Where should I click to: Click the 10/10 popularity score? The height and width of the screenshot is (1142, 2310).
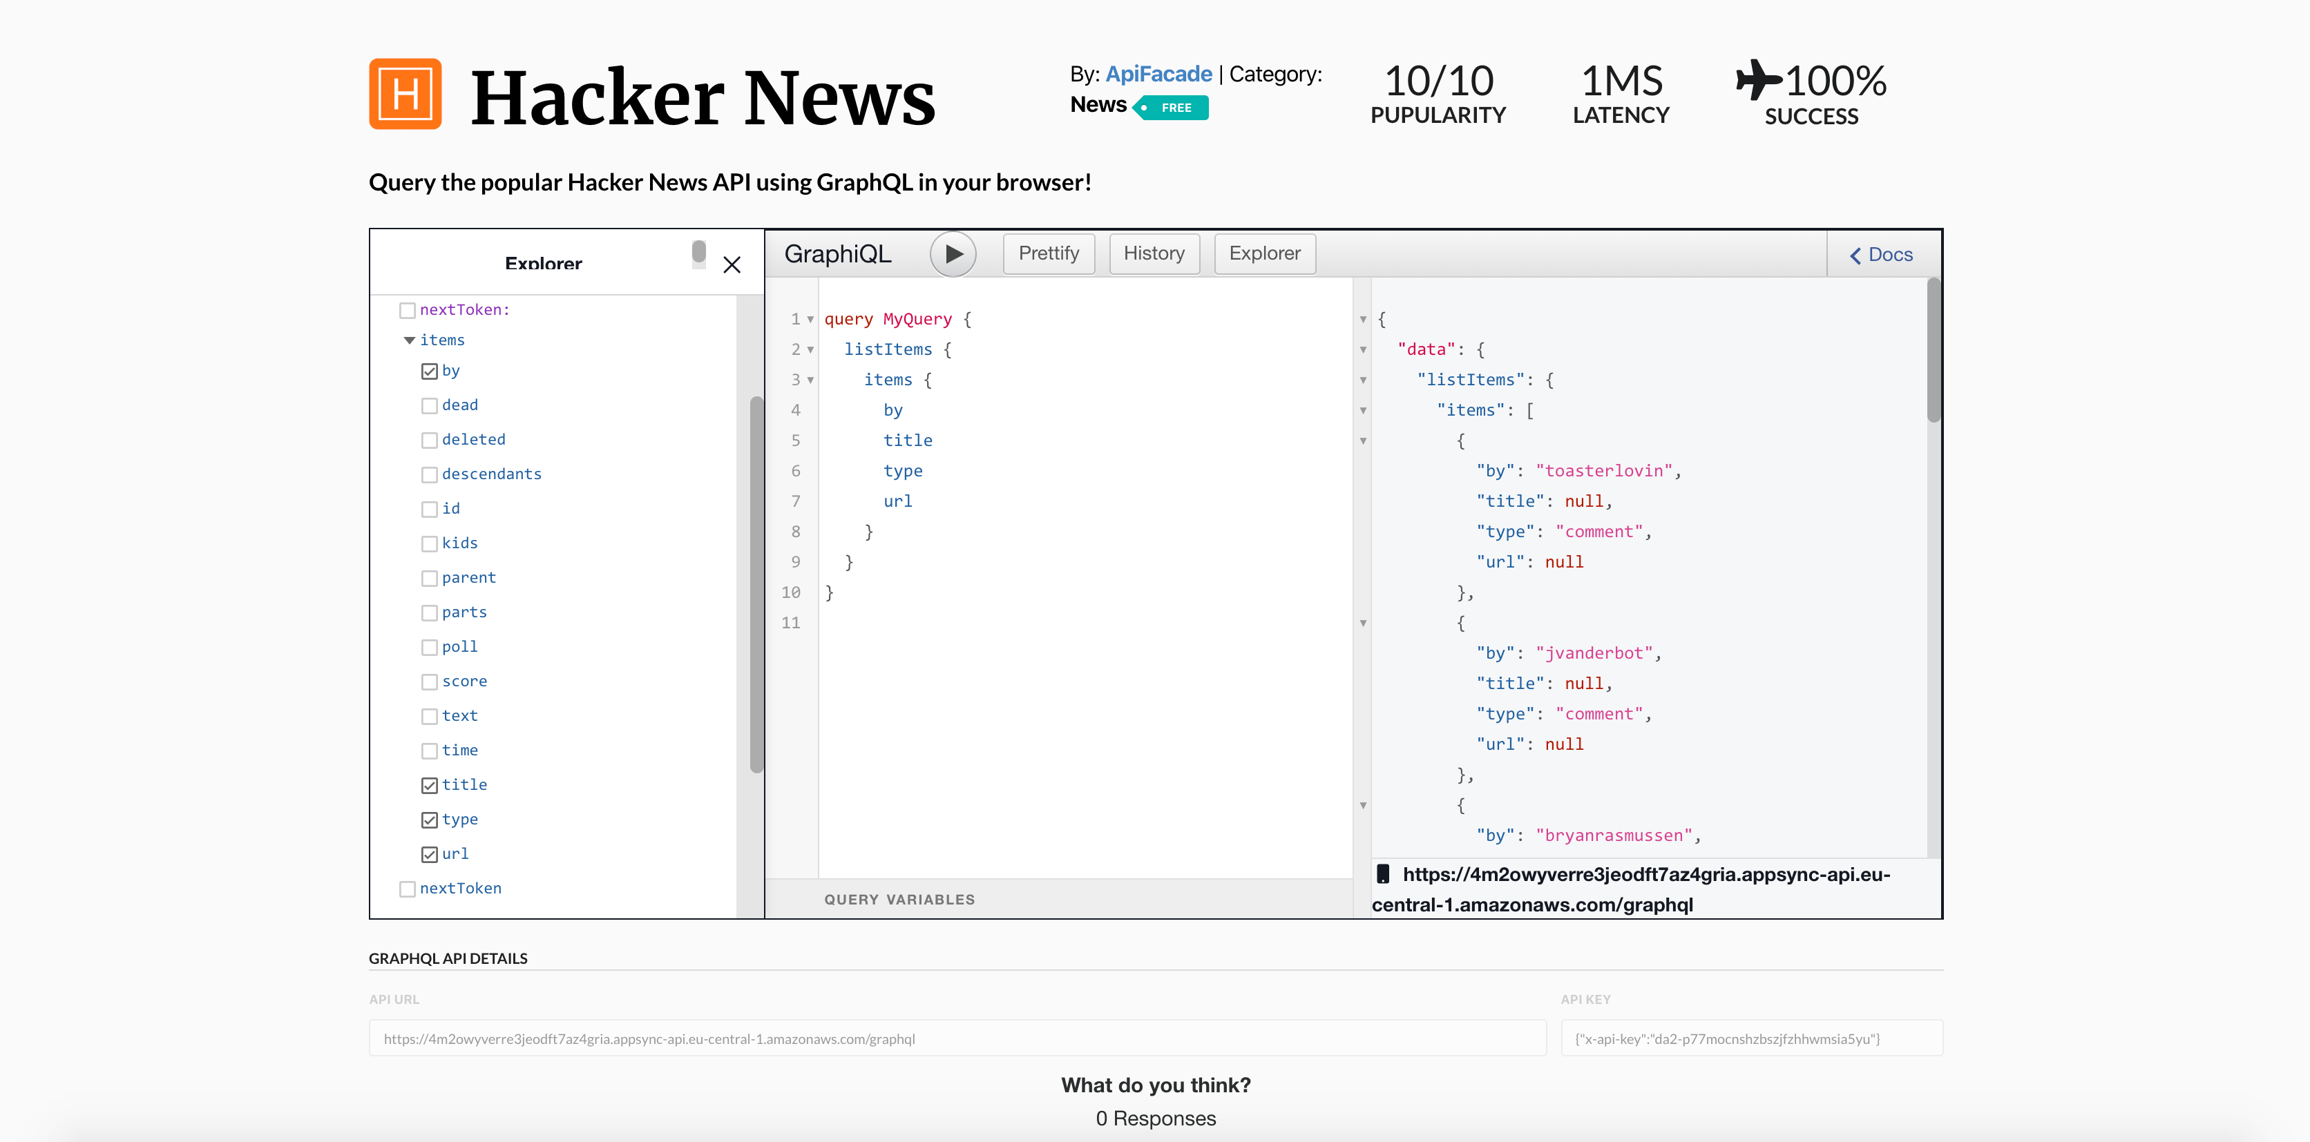tap(1438, 81)
